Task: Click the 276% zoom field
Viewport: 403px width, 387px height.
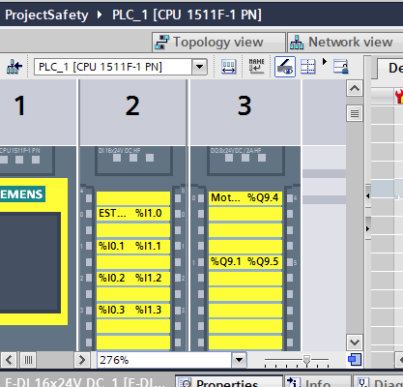Action: 164,360
